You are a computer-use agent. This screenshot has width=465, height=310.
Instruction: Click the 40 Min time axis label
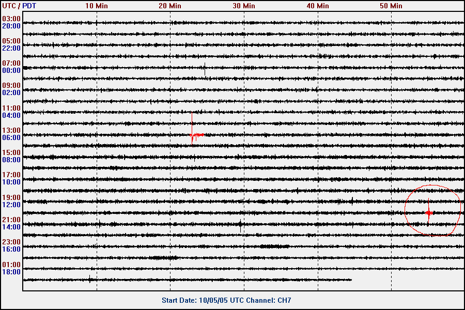tap(318, 6)
